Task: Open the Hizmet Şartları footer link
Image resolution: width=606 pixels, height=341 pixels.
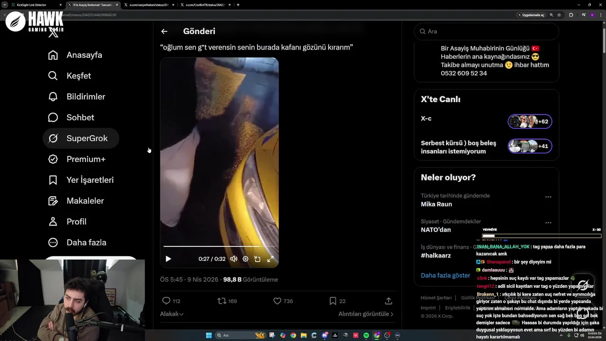Action: click(x=436, y=298)
